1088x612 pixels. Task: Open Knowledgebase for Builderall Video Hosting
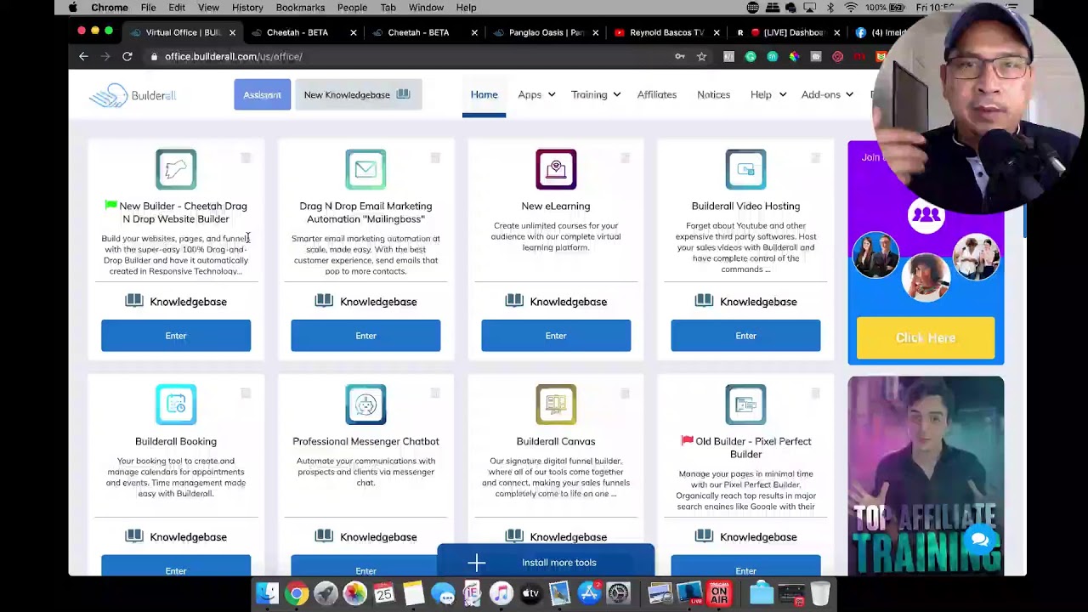[745, 302]
